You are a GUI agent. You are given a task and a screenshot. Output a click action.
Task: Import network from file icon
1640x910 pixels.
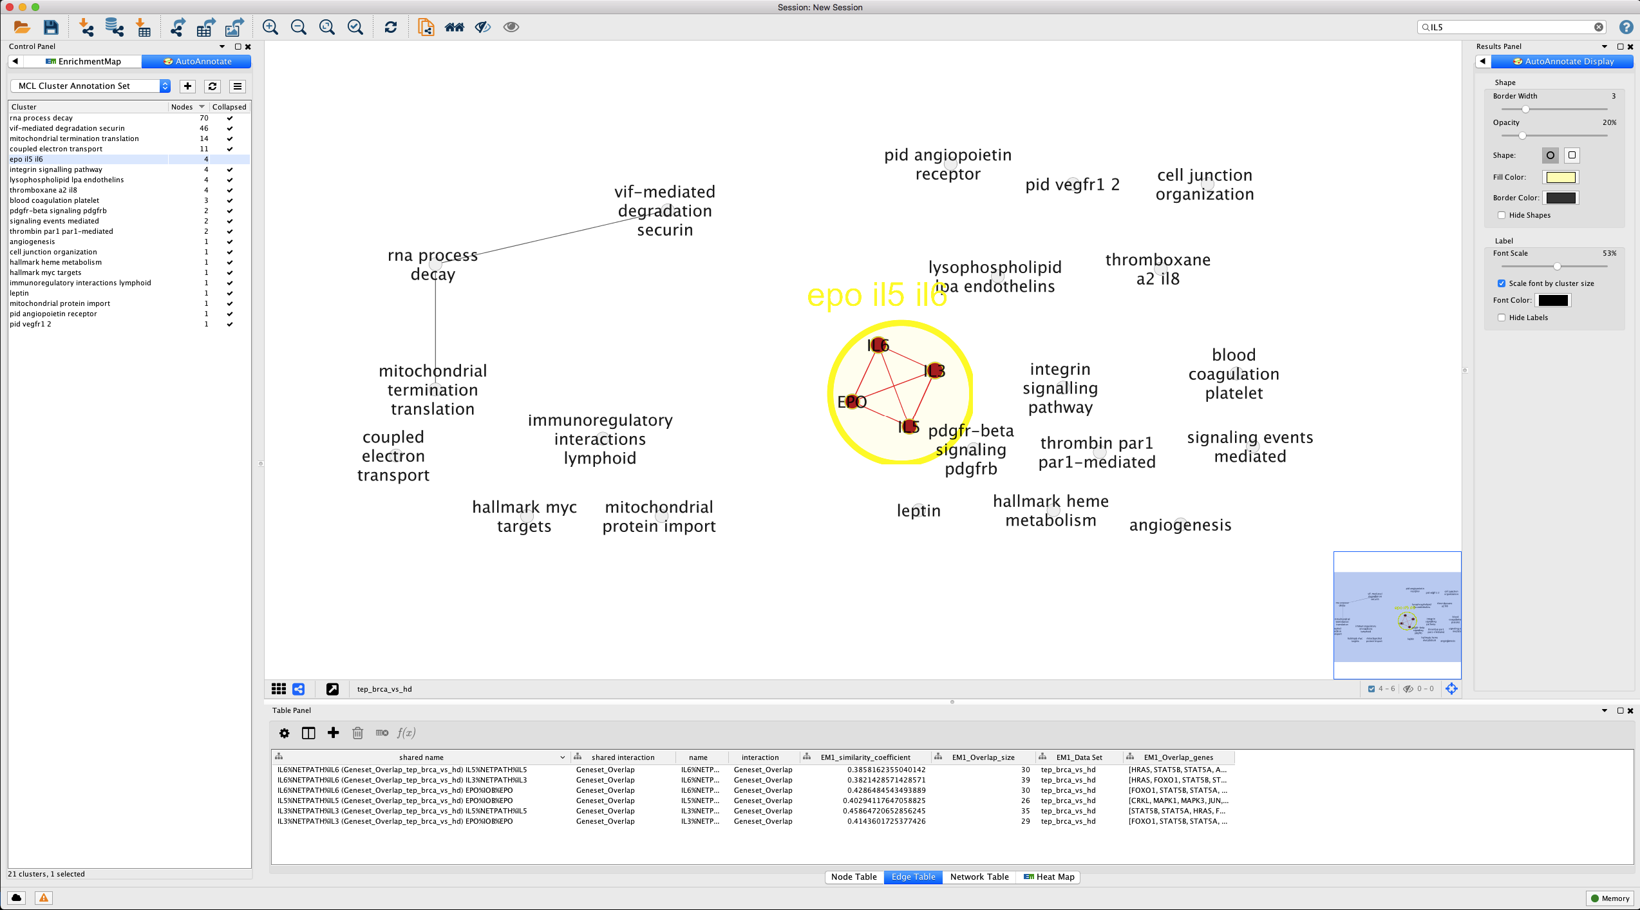[x=86, y=27]
